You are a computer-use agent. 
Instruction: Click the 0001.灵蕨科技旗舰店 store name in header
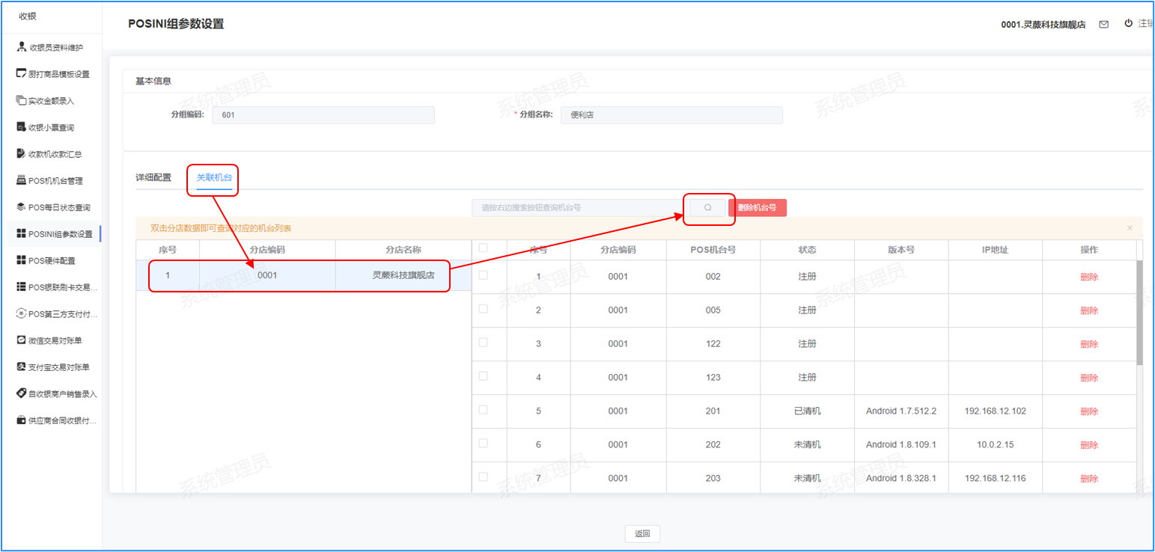1043,24
